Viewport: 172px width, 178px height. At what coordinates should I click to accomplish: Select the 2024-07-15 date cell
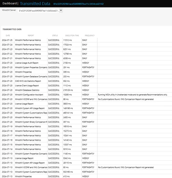point(7,145)
